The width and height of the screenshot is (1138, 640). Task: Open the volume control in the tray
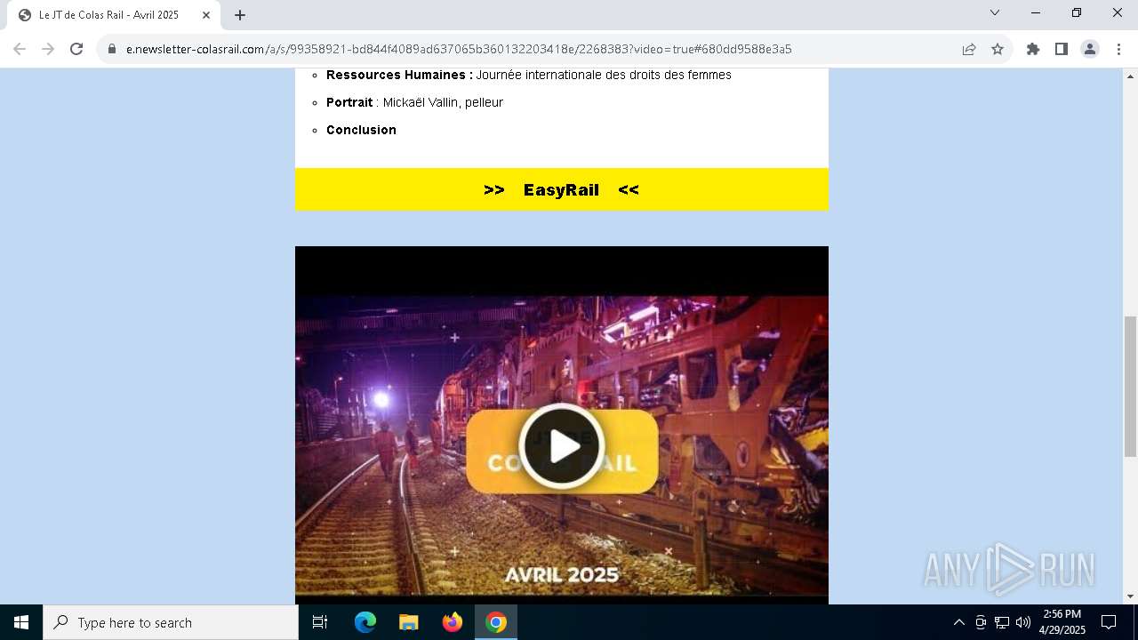tap(1023, 622)
